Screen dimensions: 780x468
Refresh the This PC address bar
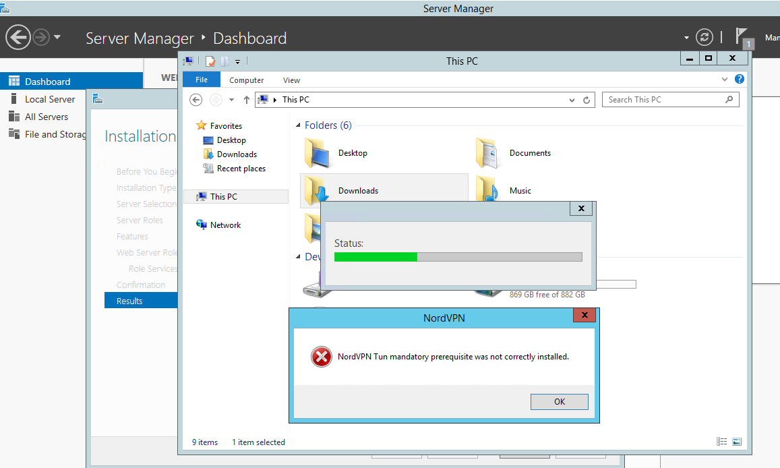tap(587, 100)
